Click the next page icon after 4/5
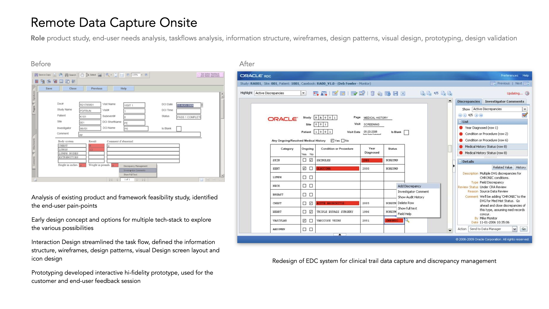The height and width of the screenshot is (309, 549). (x=443, y=93)
